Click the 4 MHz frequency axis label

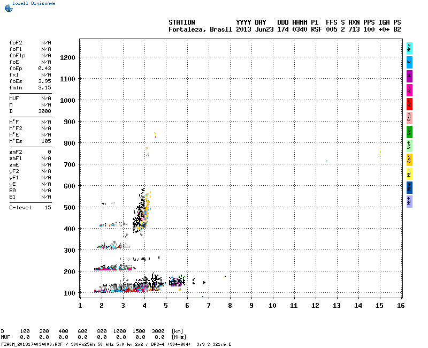pos(144,306)
